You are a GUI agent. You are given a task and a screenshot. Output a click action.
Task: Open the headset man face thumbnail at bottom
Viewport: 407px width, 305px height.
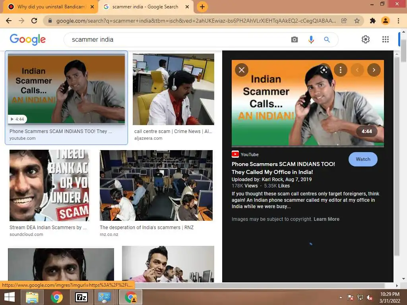[x=61, y=264]
